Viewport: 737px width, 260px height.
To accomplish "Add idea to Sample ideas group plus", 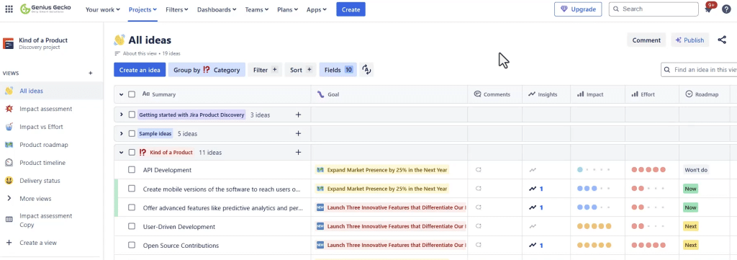I will click(298, 133).
